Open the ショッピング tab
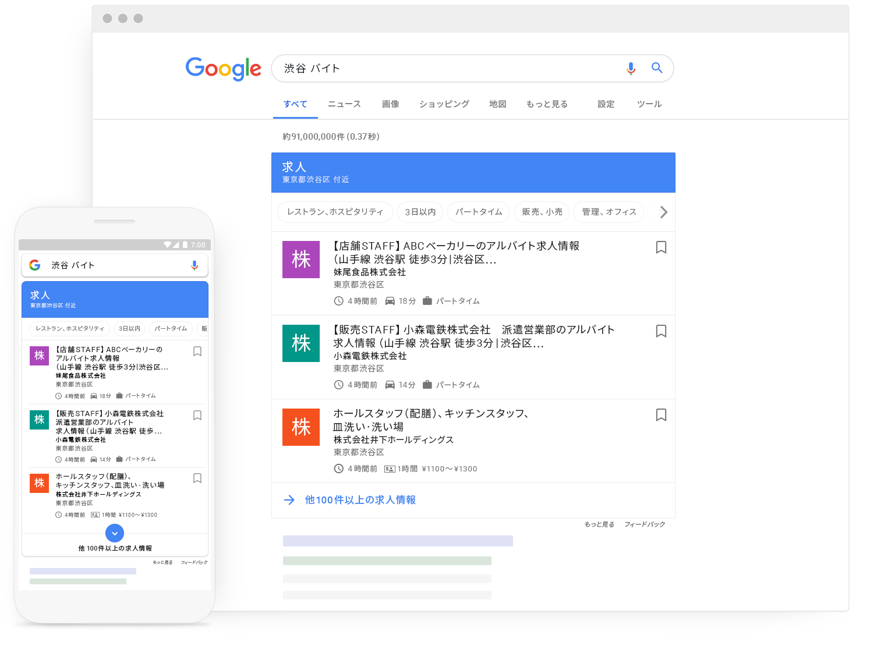The image size is (877, 646). click(x=444, y=104)
